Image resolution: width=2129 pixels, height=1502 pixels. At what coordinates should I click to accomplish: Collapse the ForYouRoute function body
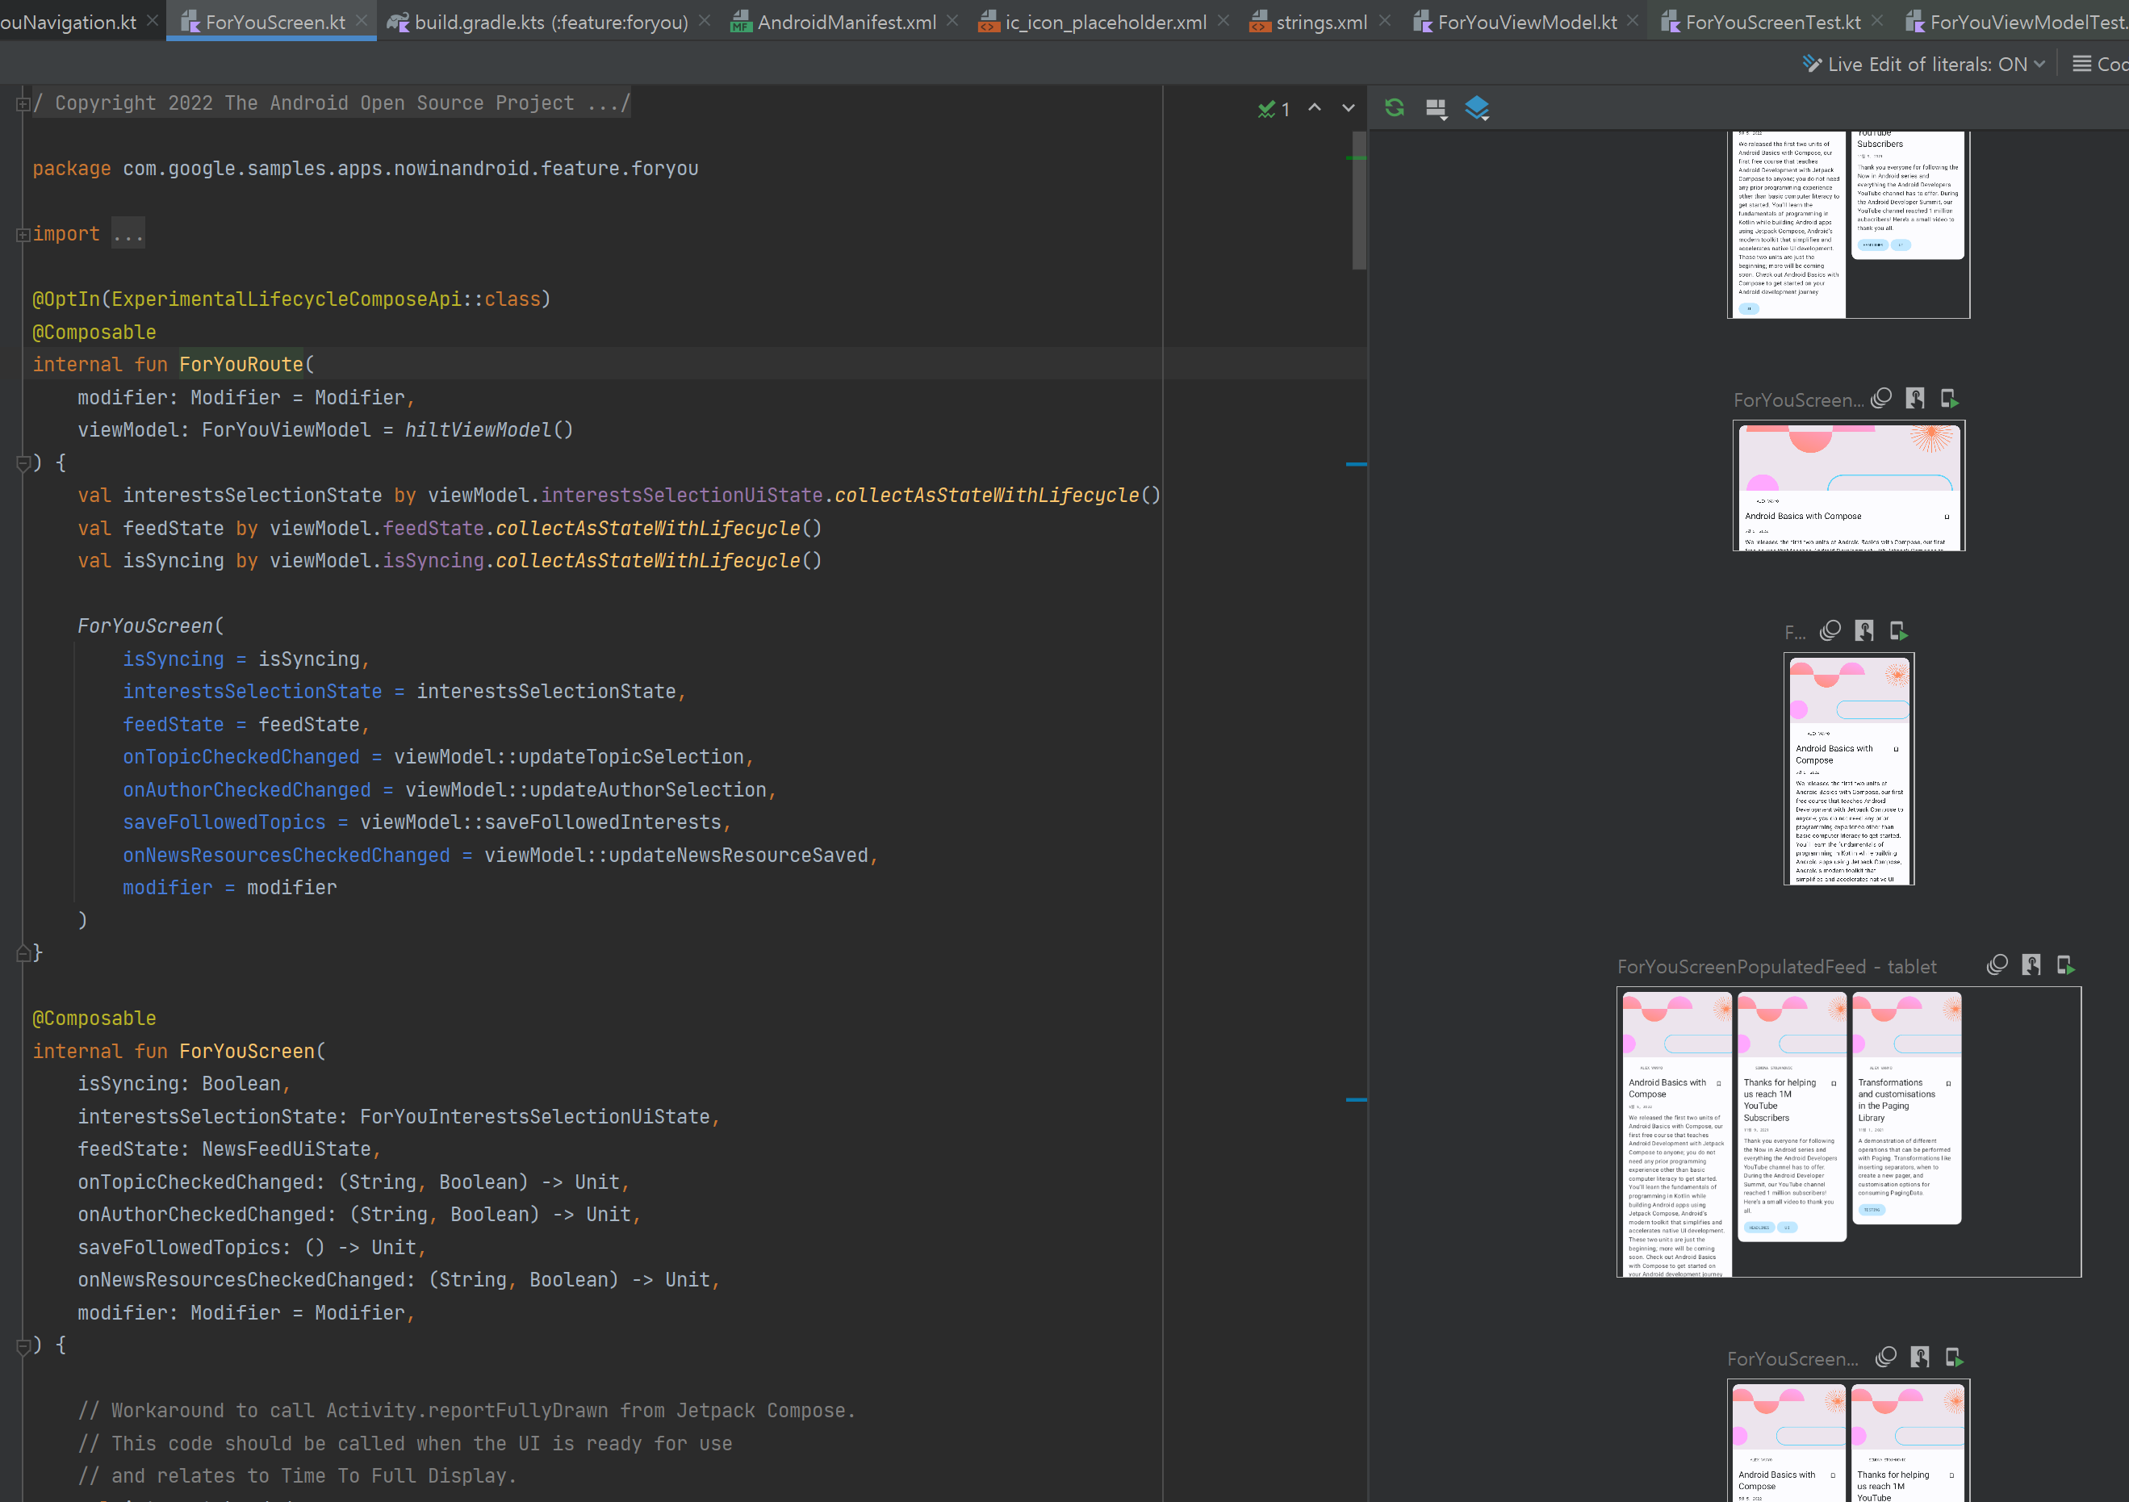pyautogui.click(x=23, y=462)
